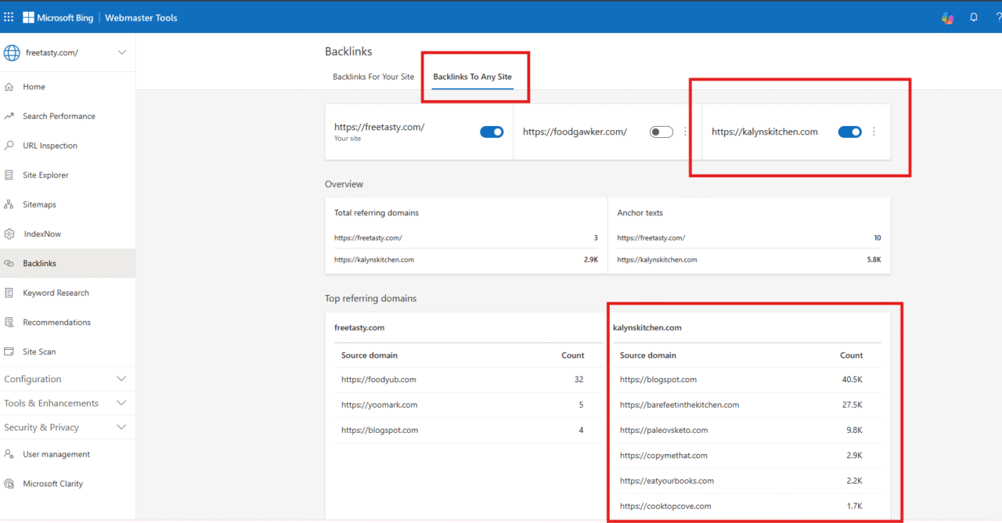Screen dimensions: 1002x523
Task: Click the https://kalynskitchen.com card text
Action: pyautogui.click(x=765, y=132)
